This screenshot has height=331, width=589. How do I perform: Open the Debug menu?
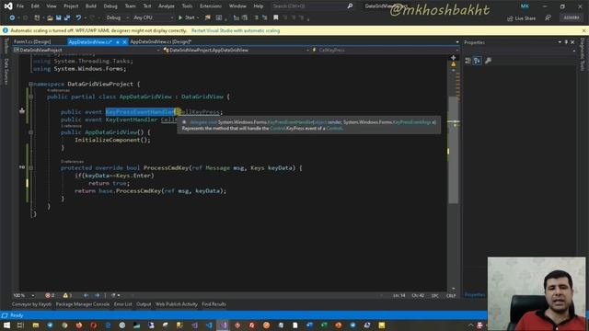pos(110,6)
